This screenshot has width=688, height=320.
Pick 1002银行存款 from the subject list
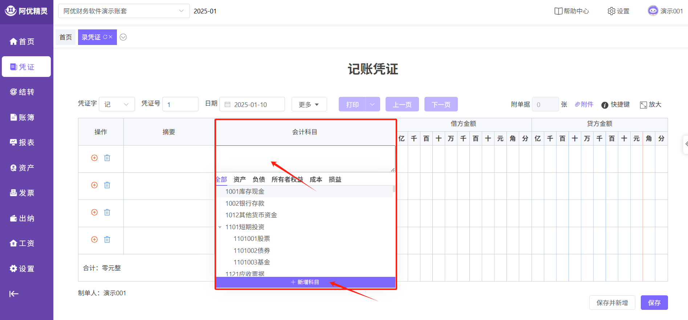point(245,204)
